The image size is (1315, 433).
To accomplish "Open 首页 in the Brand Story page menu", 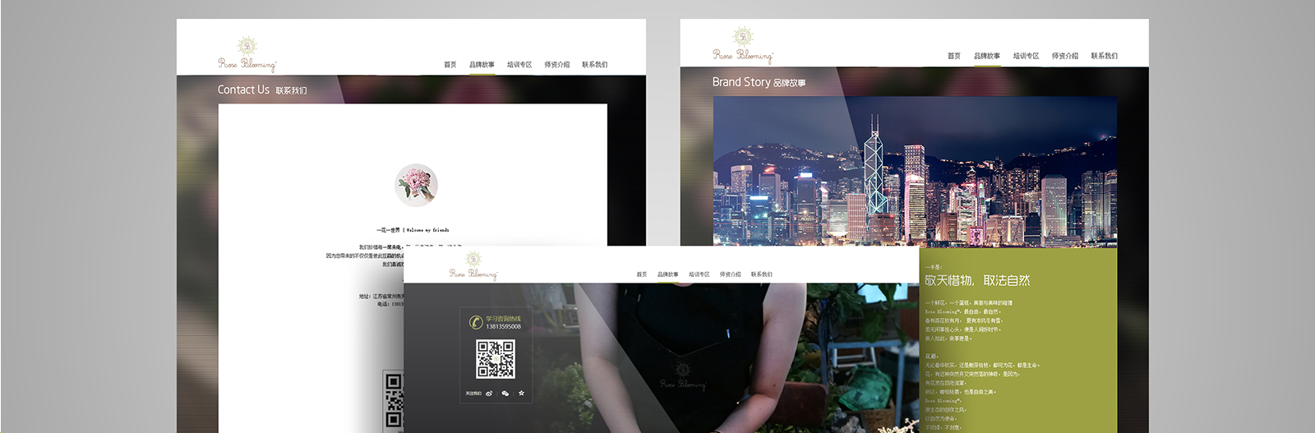I will [953, 57].
